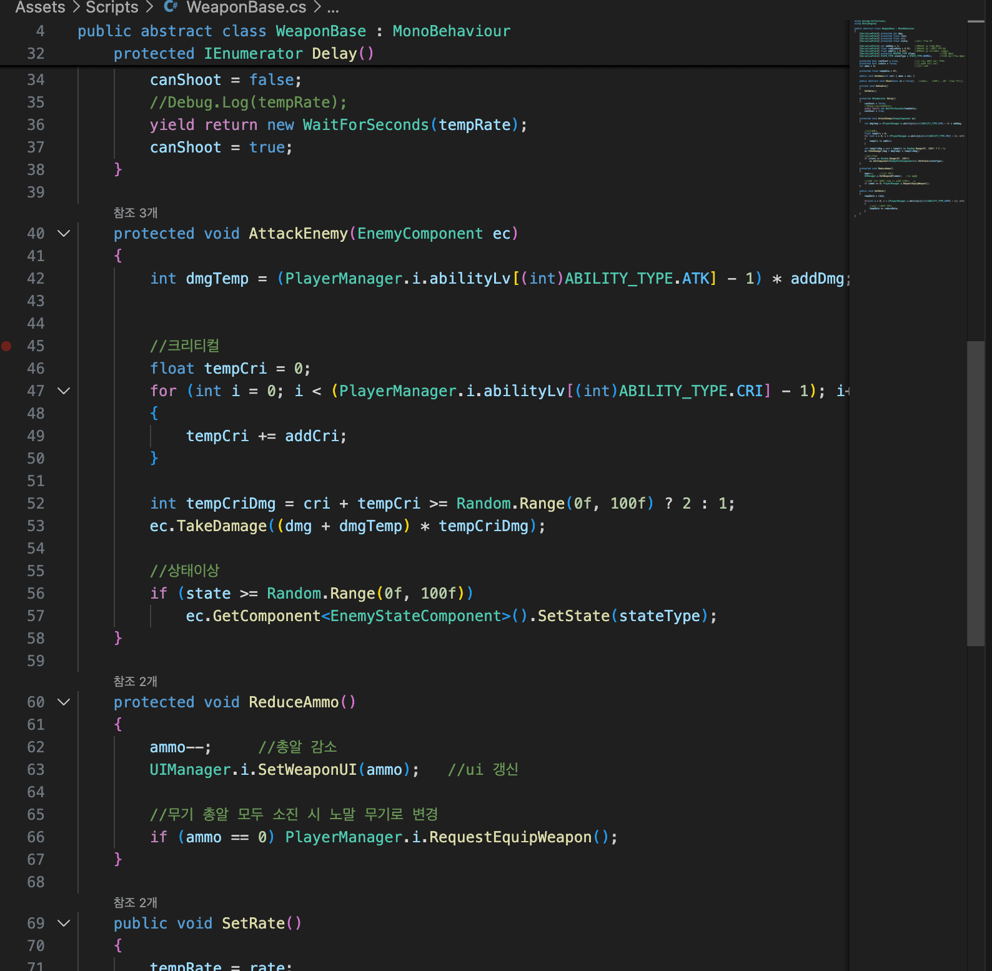Screen dimensions: 992x971
Task: Click the sticky header 'protected IEnumerator Delay()' line
Action: [244, 53]
